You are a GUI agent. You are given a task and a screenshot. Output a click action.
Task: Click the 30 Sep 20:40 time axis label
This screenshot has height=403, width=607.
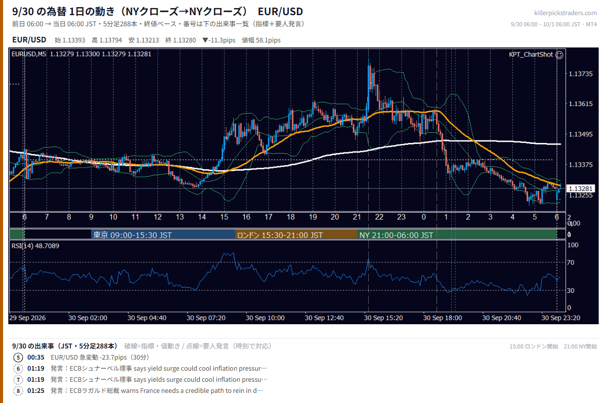(502, 318)
